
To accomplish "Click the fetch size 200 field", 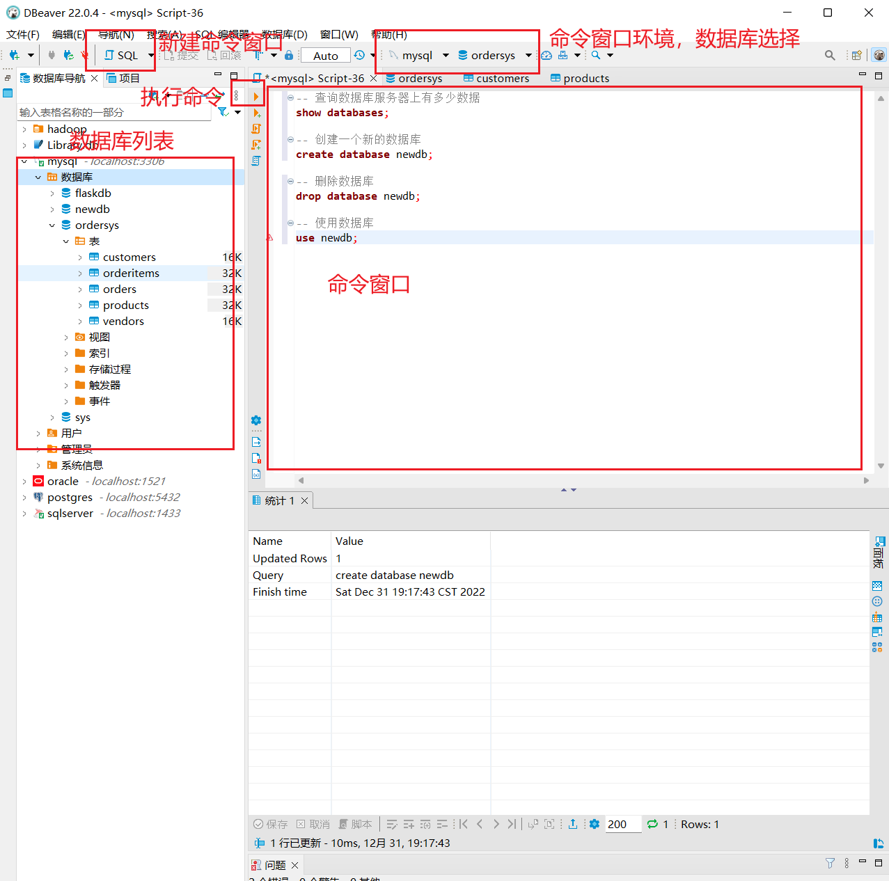I will pyautogui.click(x=622, y=824).
